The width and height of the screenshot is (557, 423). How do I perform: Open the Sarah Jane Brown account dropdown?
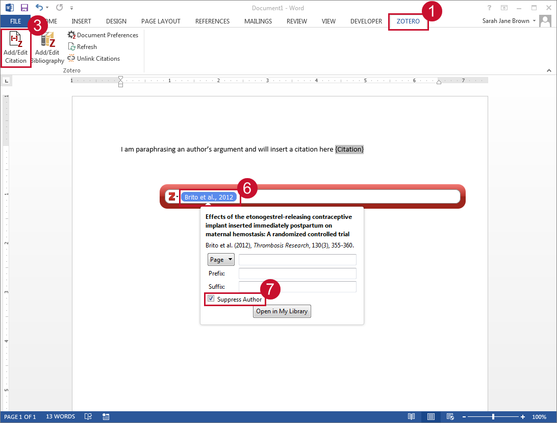pos(509,20)
